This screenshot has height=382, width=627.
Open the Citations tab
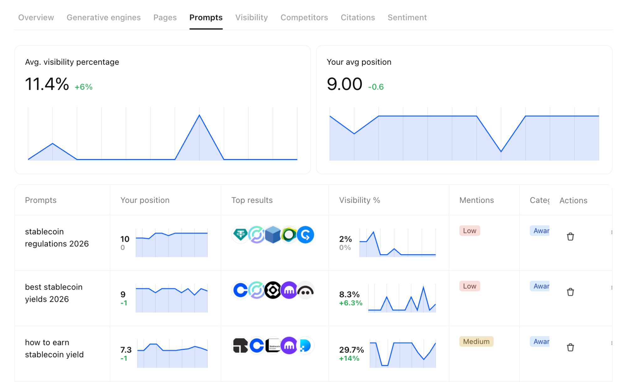358,18
